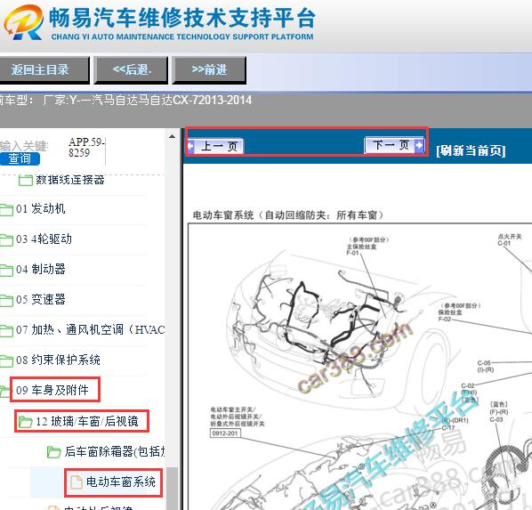Image resolution: width=532 pixels, height=510 pixels.
Task: Open the 数据线连接器 folder
Action: (x=70, y=180)
